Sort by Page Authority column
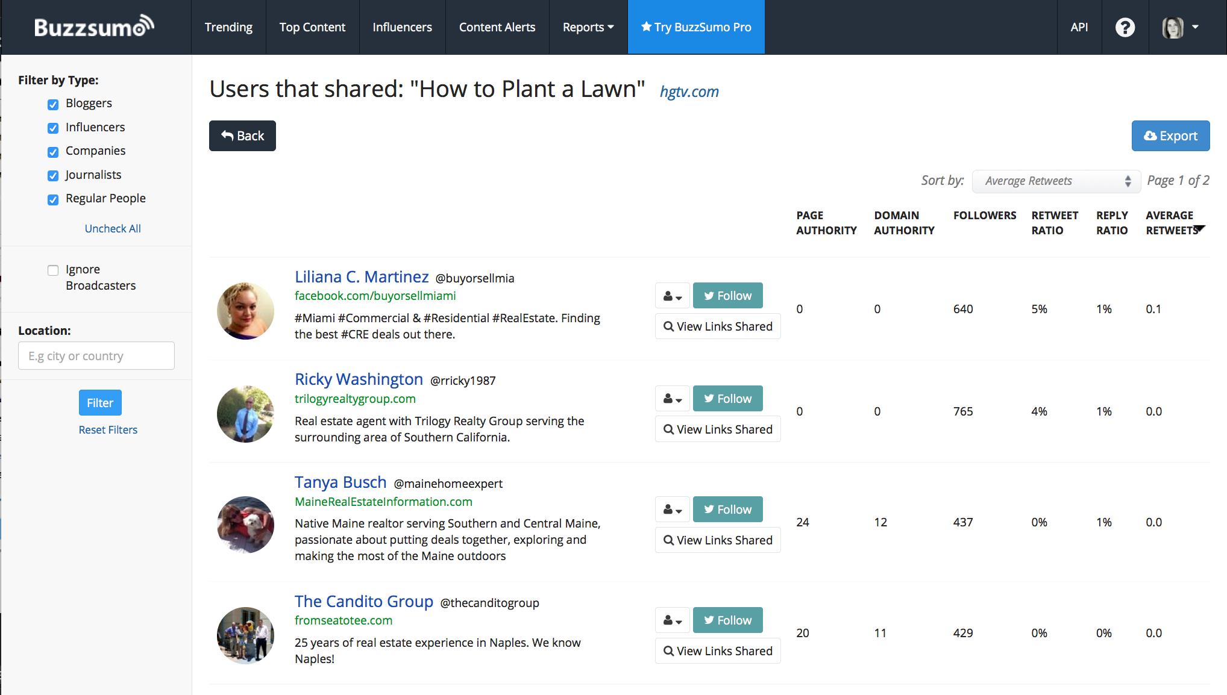The height and width of the screenshot is (695, 1227). click(826, 223)
